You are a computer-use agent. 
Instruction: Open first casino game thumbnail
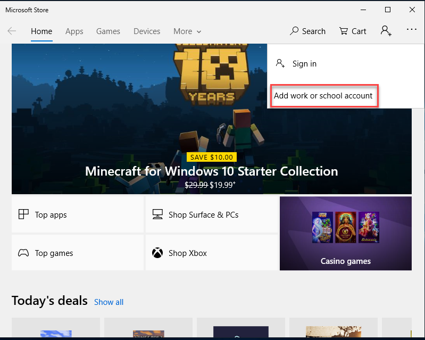coord(322,227)
